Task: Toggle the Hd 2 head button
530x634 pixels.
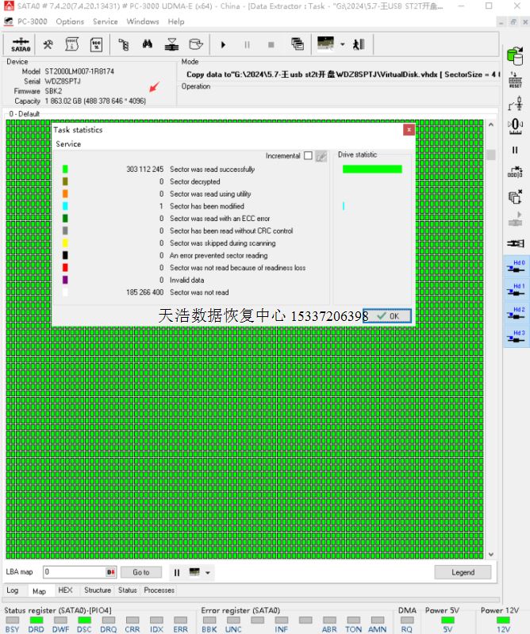Action: click(517, 314)
